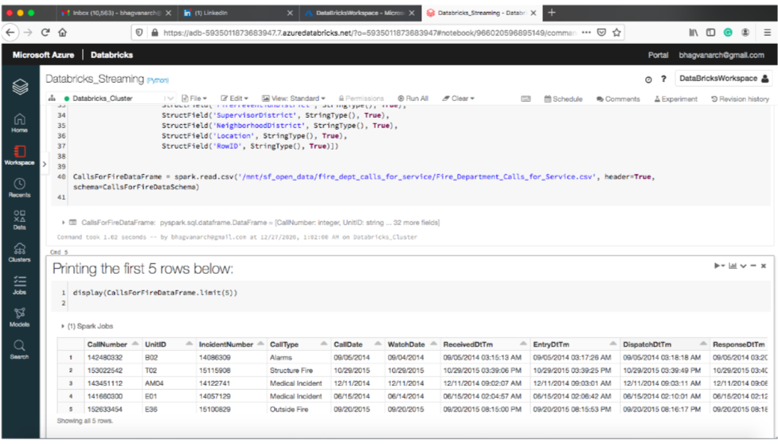The image size is (778, 444).
Task: Open the Experiment panel
Action: [676, 99]
